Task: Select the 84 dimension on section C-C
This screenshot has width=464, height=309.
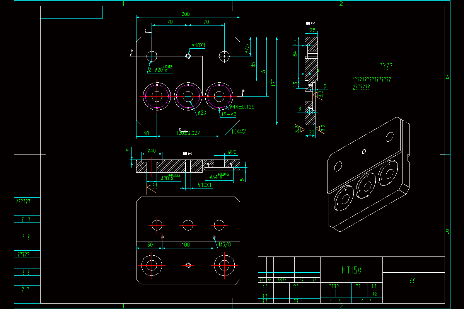Action: [x=295, y=53]
